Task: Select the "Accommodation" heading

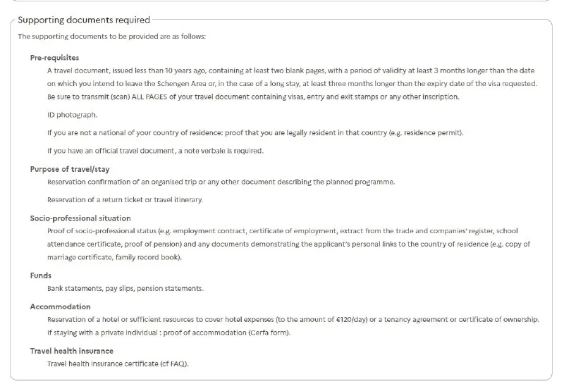Action: coord(60,306)
